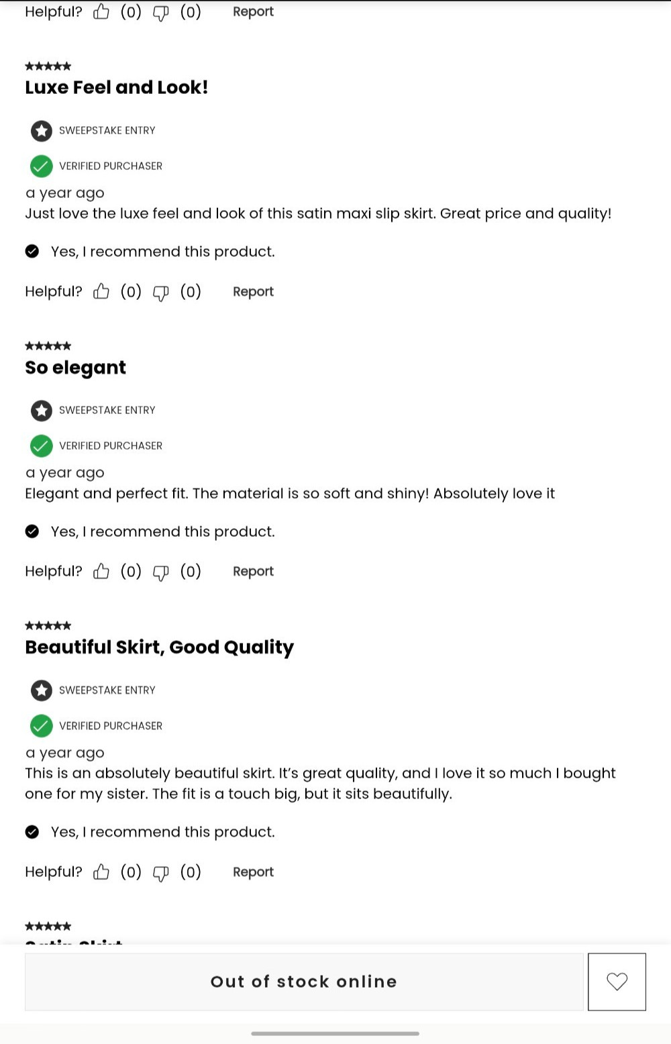Tap Verified Purchaser badge on 'Luxe Feel and Look!'

pyautogui.click(x=97, y=166)
